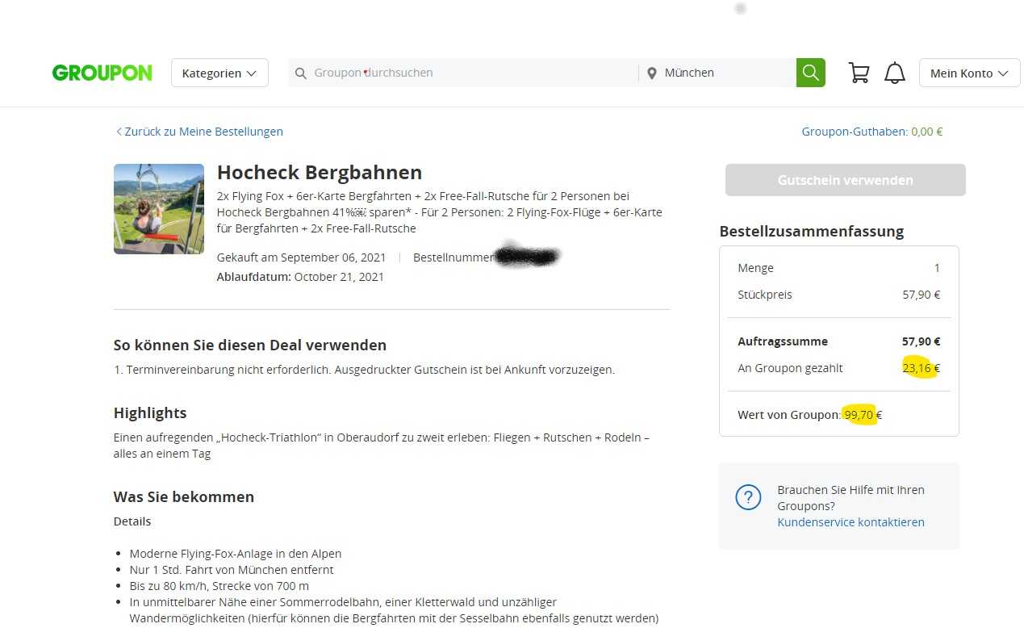Click the Brauchen Sie Hilfe text
This screenshot has width=1024, height=628.
coord(851,498)
